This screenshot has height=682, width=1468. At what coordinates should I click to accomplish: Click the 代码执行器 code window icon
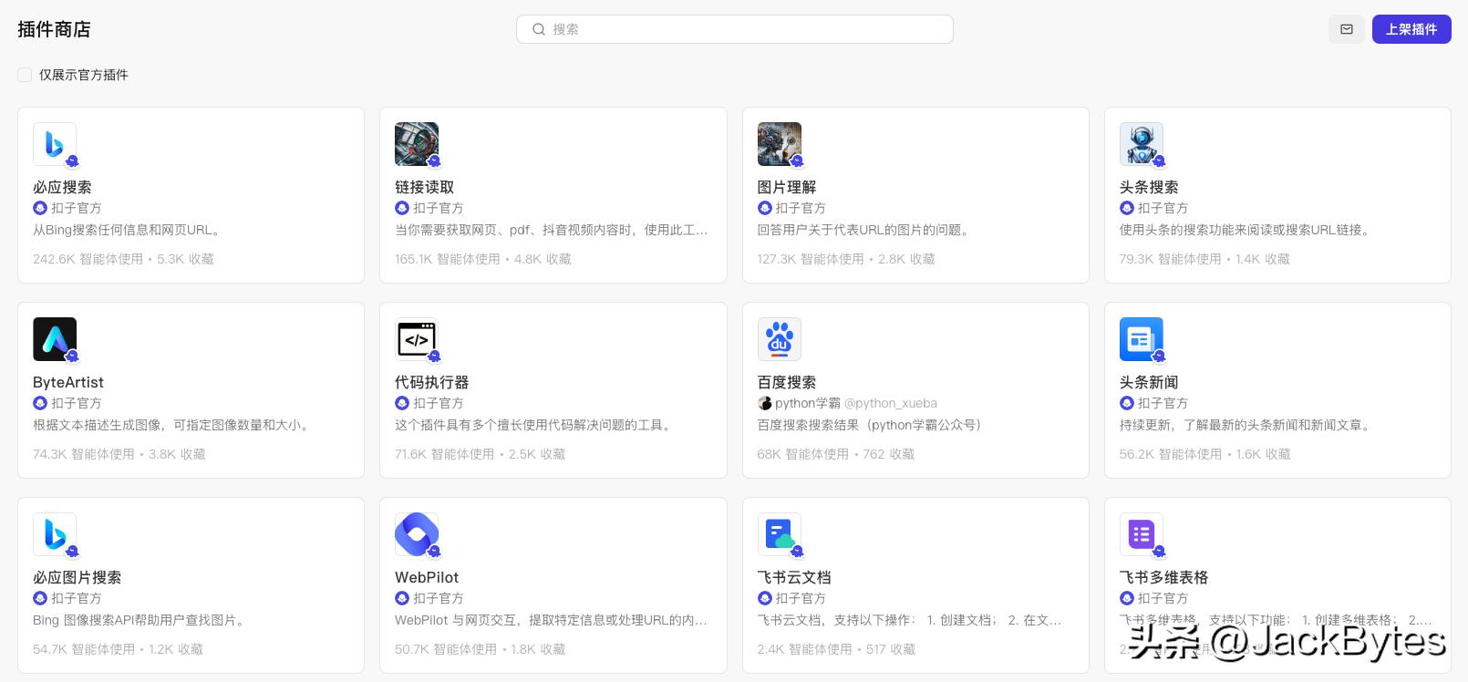coord(417,339)
